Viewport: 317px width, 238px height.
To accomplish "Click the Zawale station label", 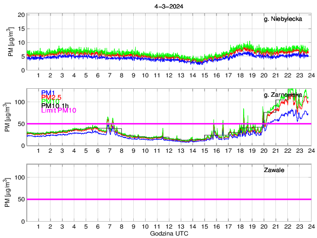I will [x=274, y=170].
